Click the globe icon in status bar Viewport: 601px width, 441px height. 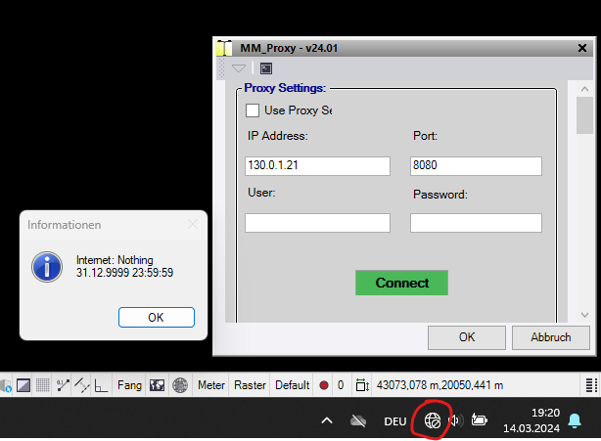(x=180, y=385)
